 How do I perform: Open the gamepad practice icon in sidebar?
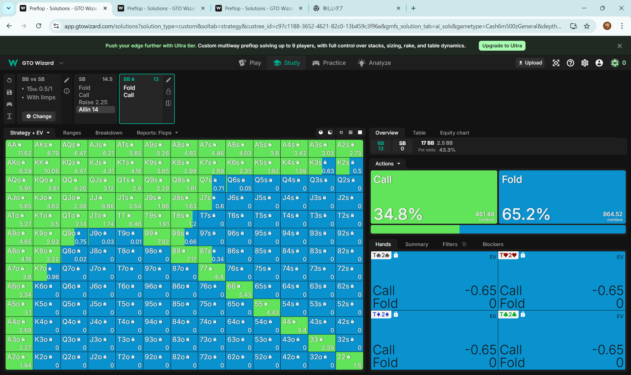(x=9, y=104)
